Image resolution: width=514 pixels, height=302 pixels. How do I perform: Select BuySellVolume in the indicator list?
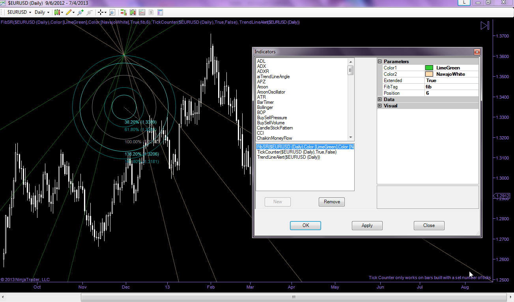pyautogui.click(x=271, y=123)
